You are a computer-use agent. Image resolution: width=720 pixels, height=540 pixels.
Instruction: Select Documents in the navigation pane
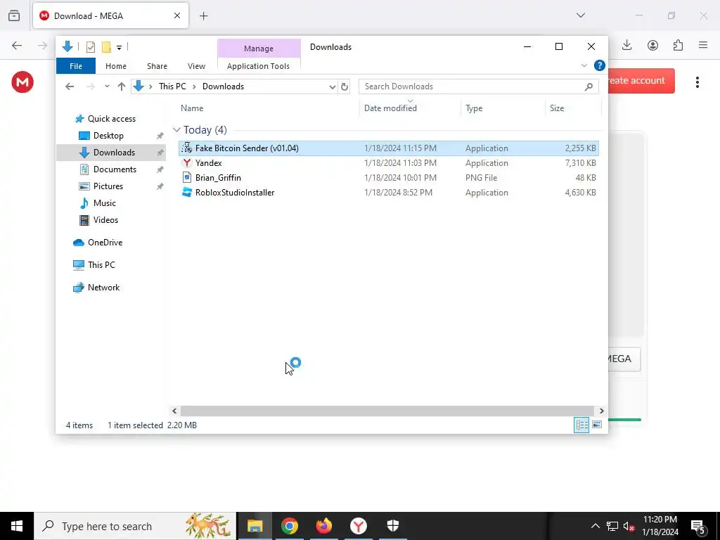click(115, 169)
